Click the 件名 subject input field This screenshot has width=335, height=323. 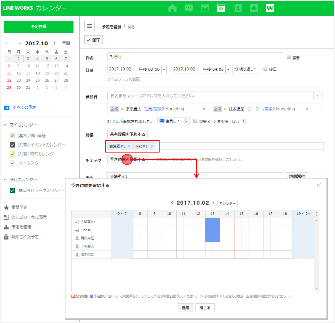(195, 57)
